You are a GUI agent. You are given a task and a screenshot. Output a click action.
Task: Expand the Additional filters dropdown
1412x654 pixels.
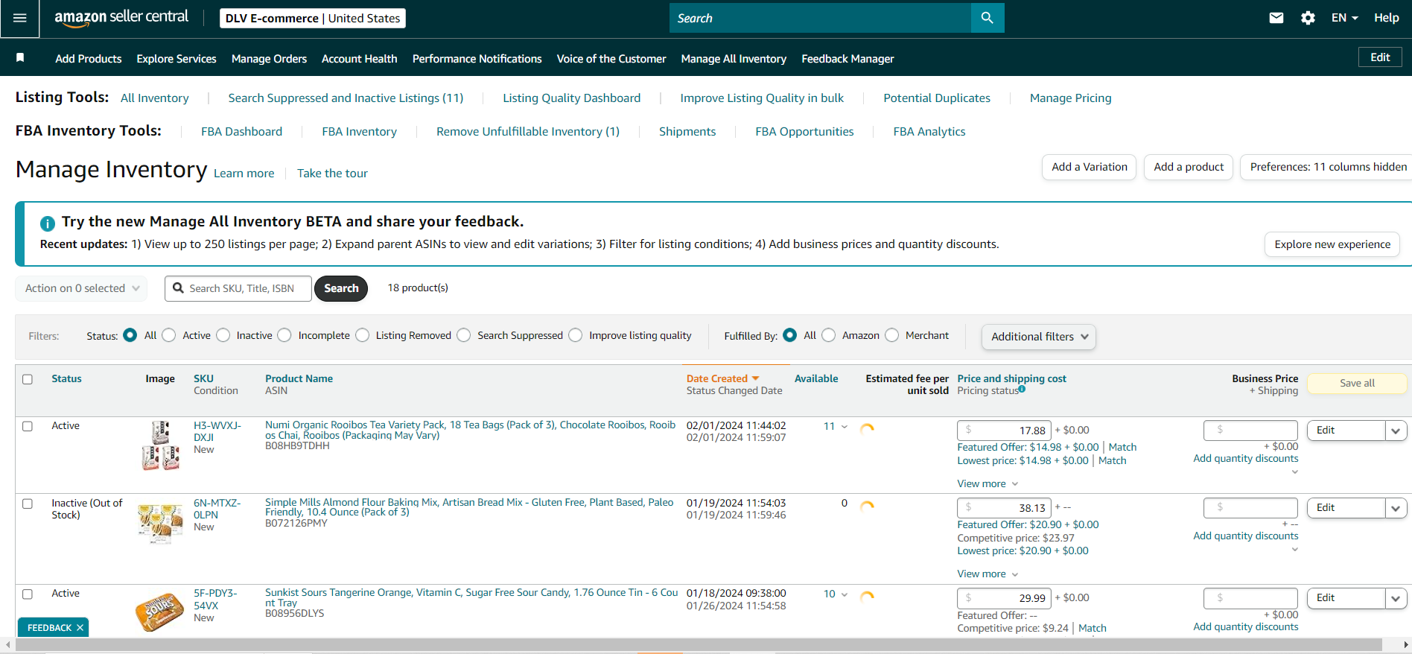(1039, 337)
